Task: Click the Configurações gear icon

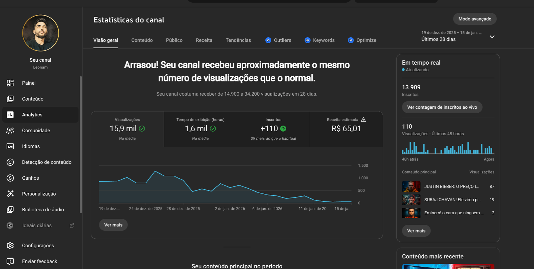Action: (10, 246)
